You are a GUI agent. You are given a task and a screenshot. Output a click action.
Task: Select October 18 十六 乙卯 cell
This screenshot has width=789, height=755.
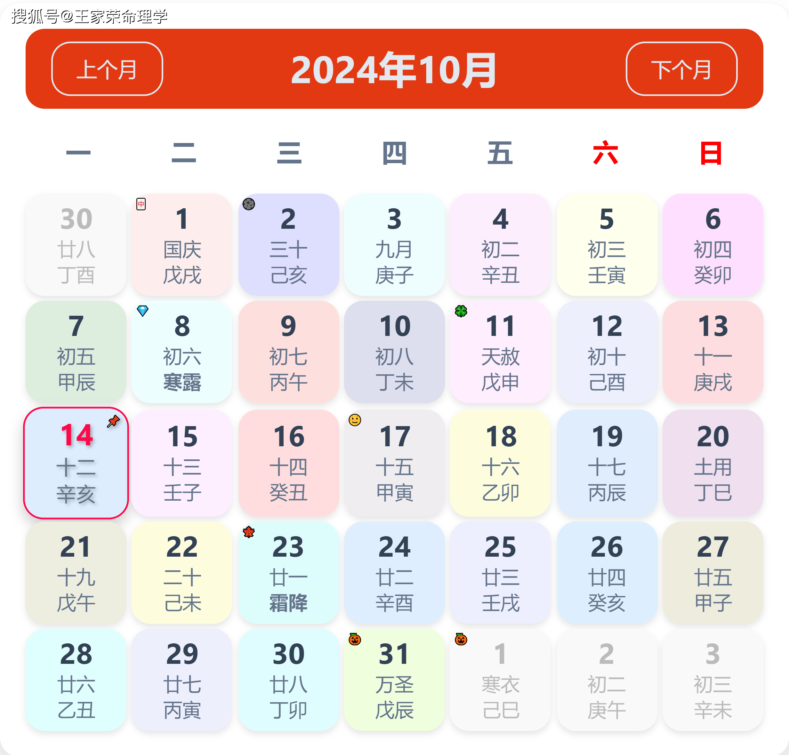coord(500,463)
